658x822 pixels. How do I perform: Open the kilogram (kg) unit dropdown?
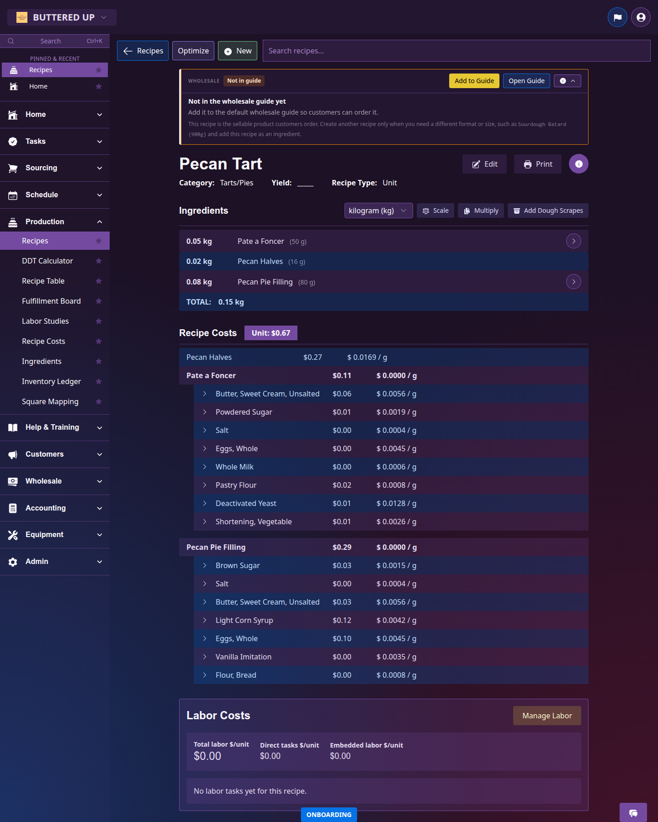[378, 211]
